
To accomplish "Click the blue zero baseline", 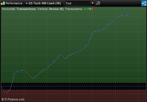I will (74, 86).
